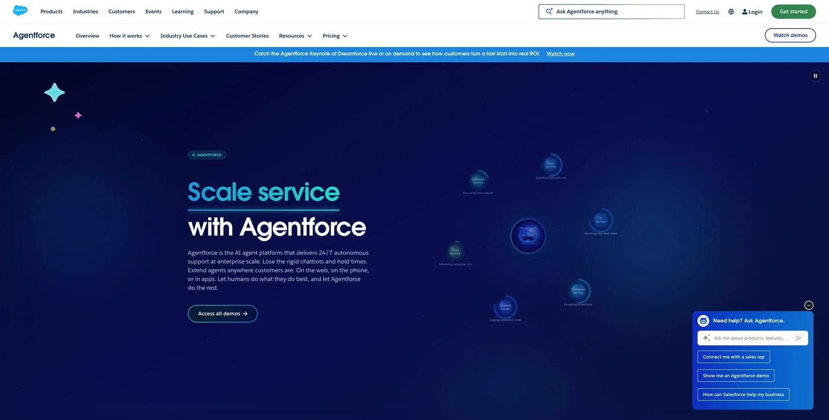
Task: Click the Login user icon
Action: pyautogui.click(x=745, y=12)
